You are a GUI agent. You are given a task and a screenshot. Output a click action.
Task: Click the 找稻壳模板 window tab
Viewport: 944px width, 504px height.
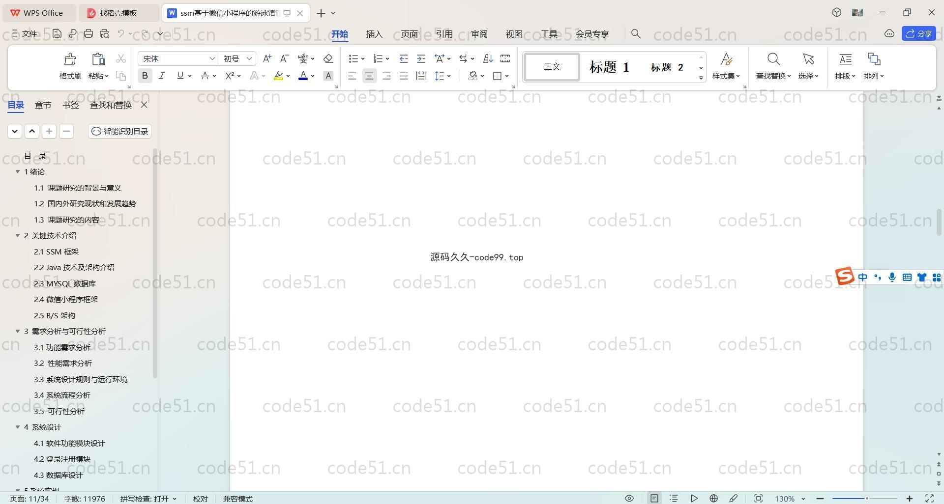118,13
